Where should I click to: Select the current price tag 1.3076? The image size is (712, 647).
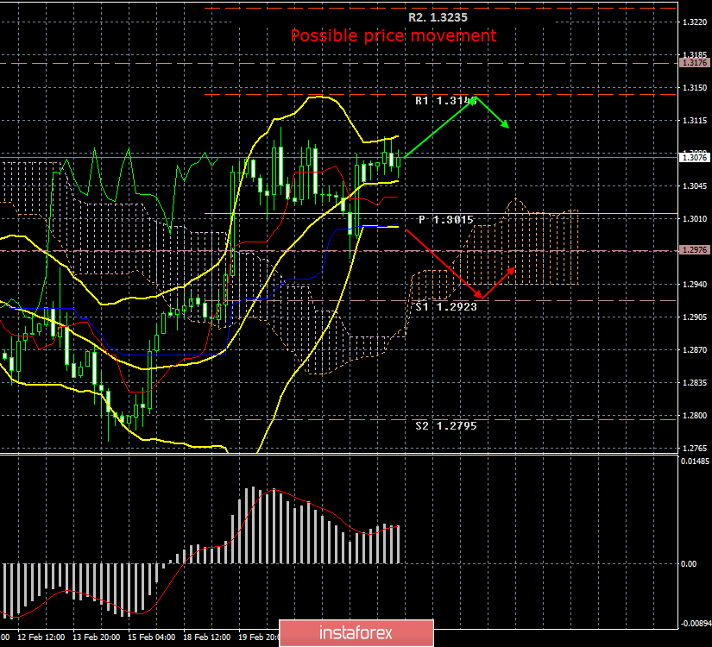pos(694,158)
